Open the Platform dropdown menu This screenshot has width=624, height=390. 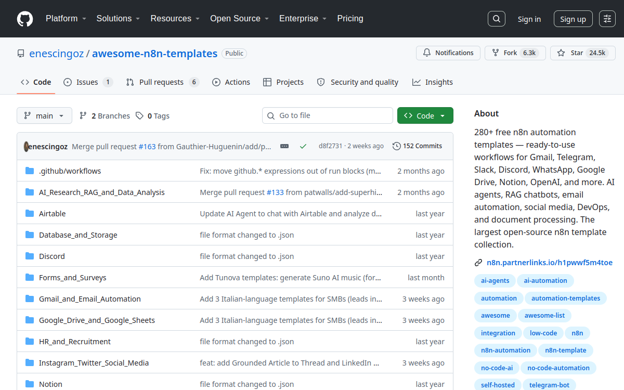(66, 19)
